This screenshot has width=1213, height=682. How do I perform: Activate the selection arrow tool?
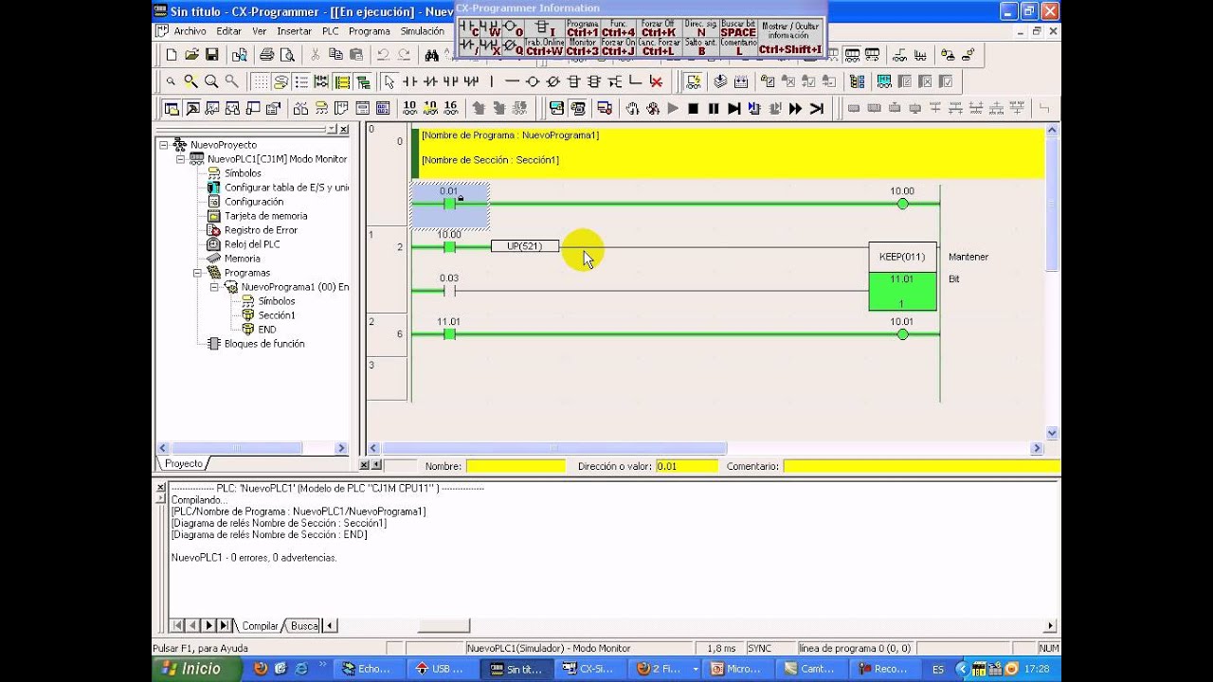pos(389,81)
